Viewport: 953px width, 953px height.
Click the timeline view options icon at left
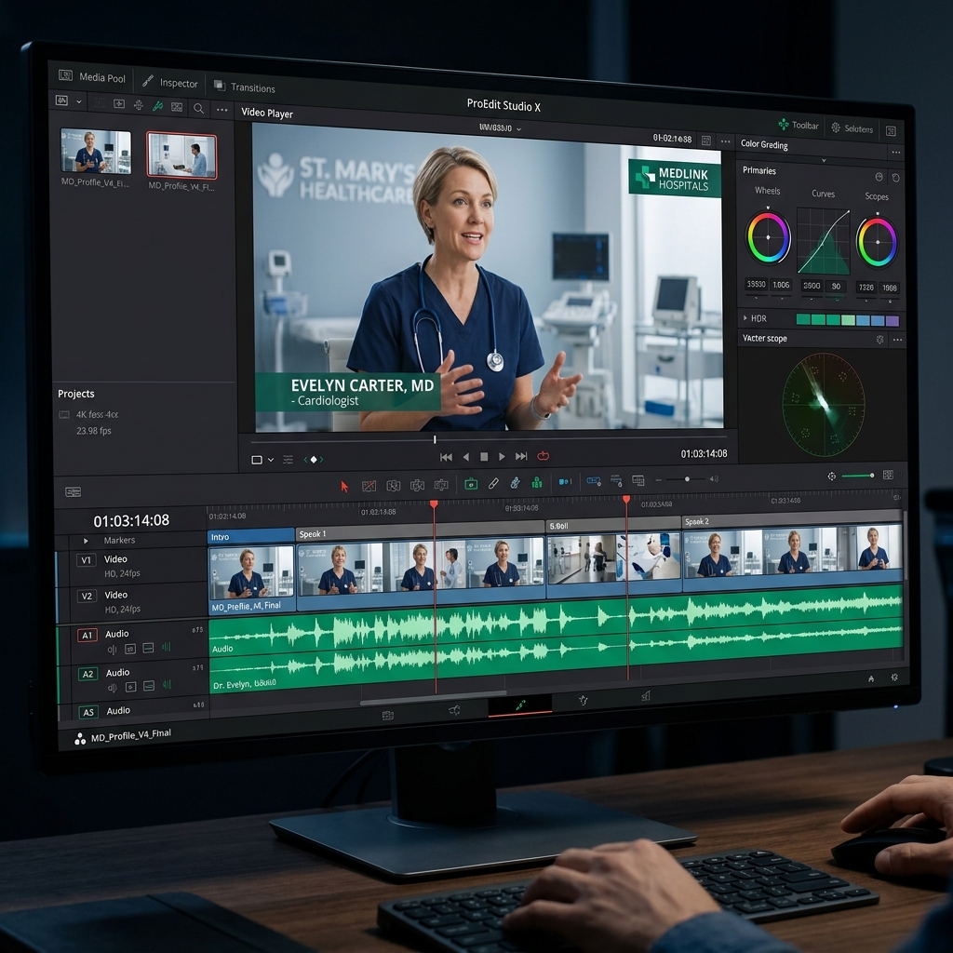(x=73, y=491)
